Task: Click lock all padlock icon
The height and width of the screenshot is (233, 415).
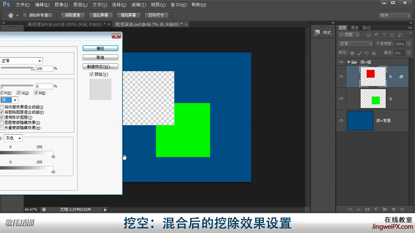Action: (374, 53)
